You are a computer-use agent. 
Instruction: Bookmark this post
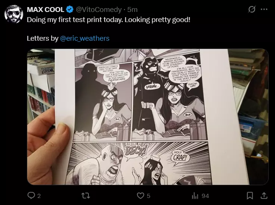point(250,196)
